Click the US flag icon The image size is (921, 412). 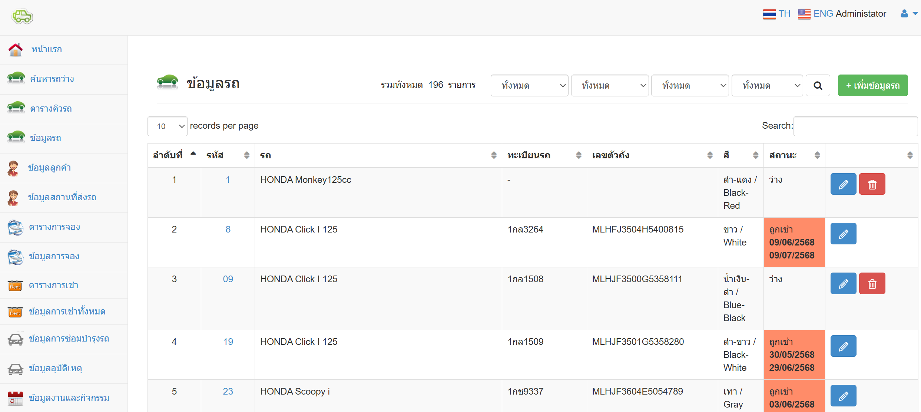(804, 14)
